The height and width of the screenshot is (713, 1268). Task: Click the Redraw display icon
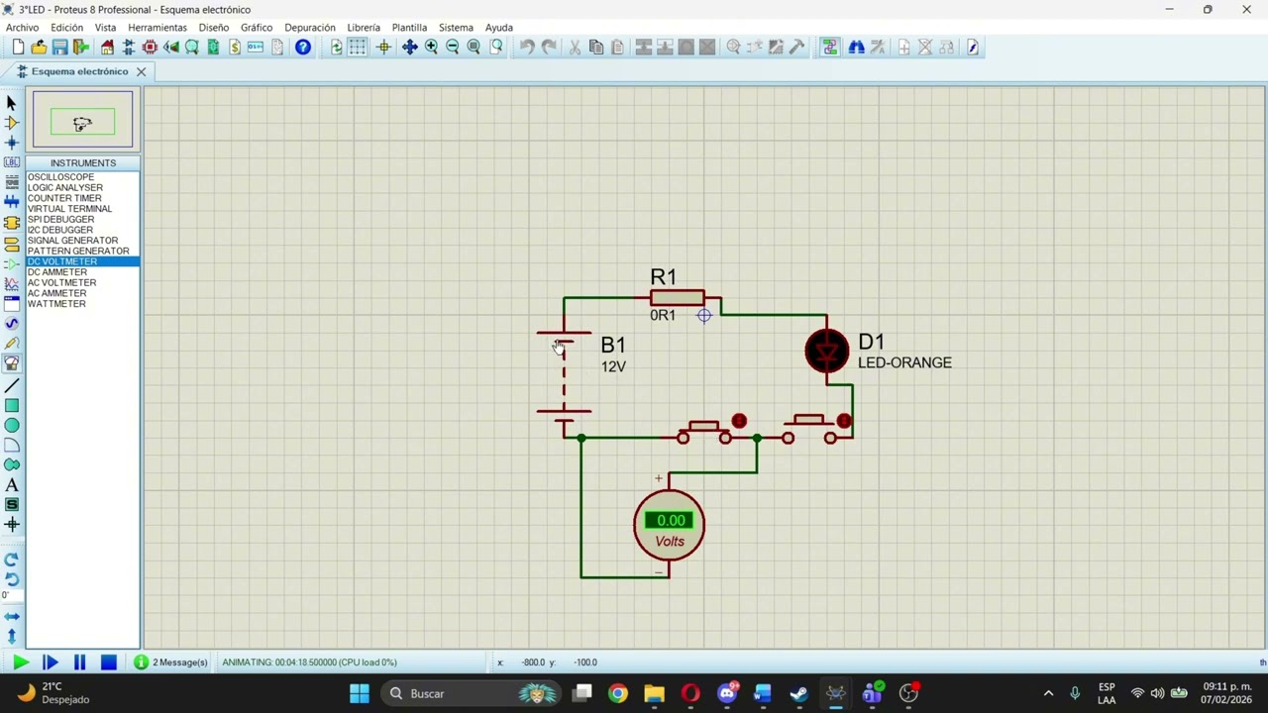click(337, 48)
